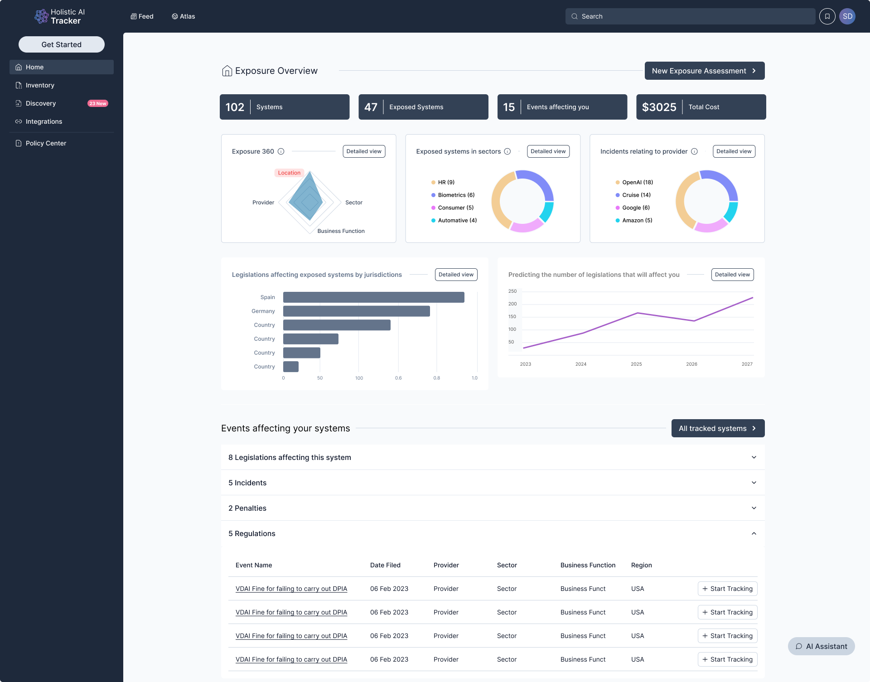Viewport: 870px width, 682px height.
Task: Click info icon next to Exposed systems in sectors
Action: click(507, 151)
